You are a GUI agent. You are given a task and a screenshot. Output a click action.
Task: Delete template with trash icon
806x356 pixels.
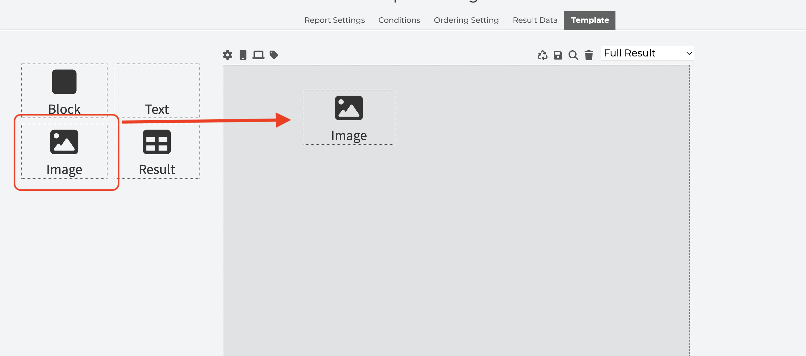coord(589,55)
